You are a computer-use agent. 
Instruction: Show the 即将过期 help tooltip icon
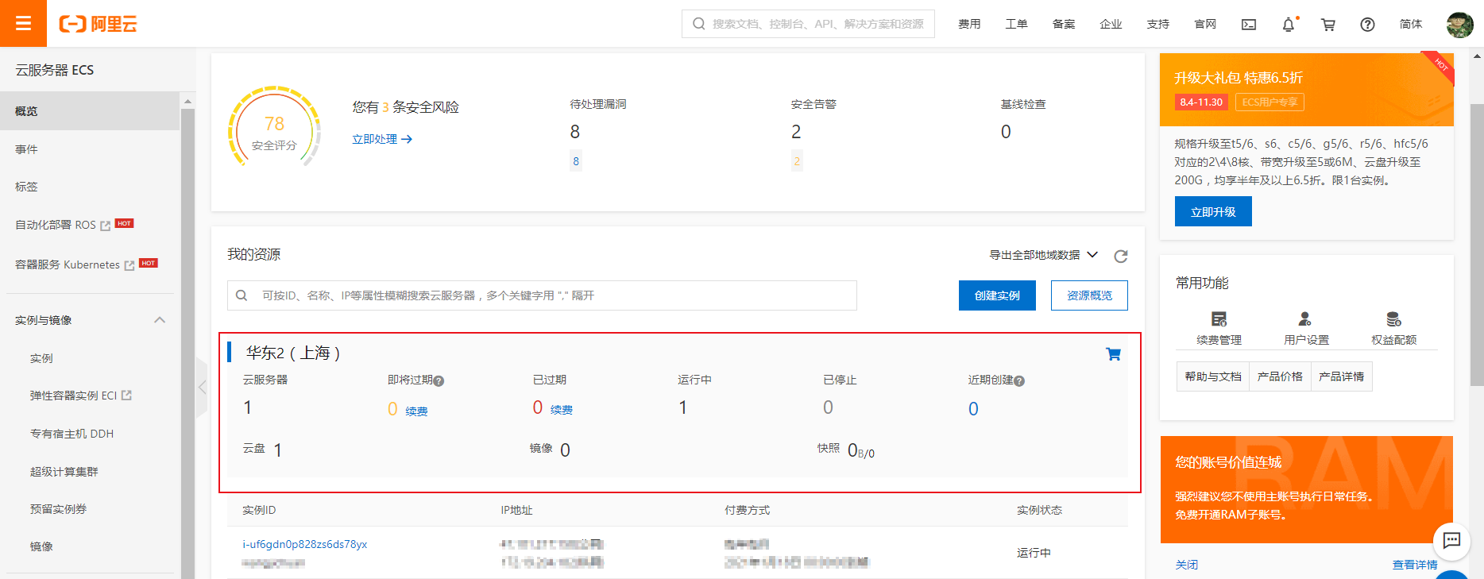439,381
